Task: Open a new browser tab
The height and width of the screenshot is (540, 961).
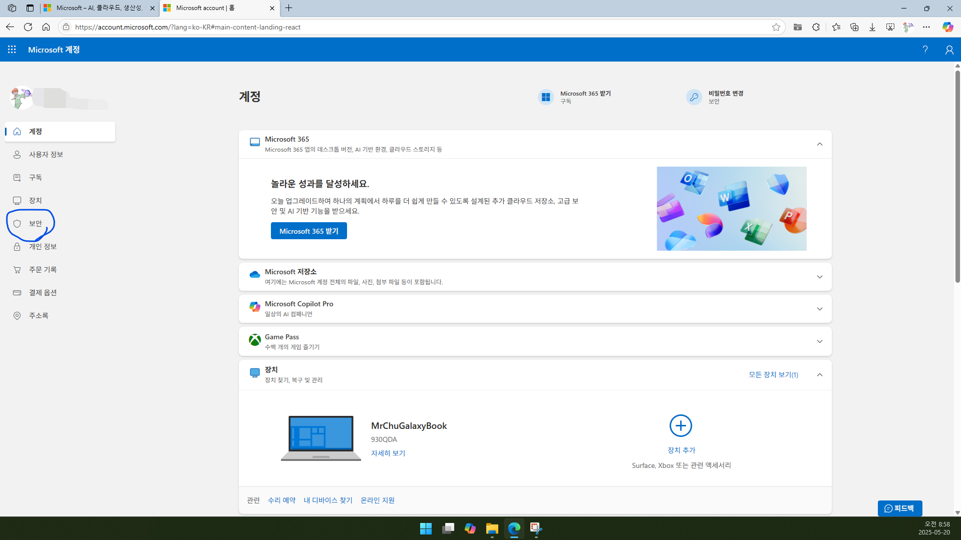Action: [289, 8]
